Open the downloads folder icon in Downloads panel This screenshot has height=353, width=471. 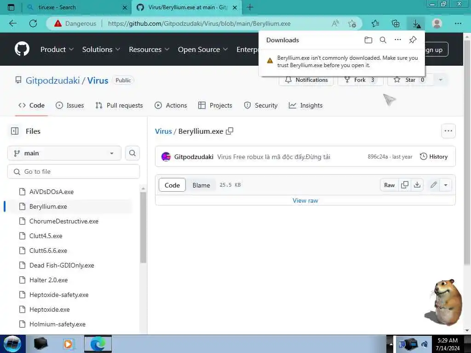[368, 40]
